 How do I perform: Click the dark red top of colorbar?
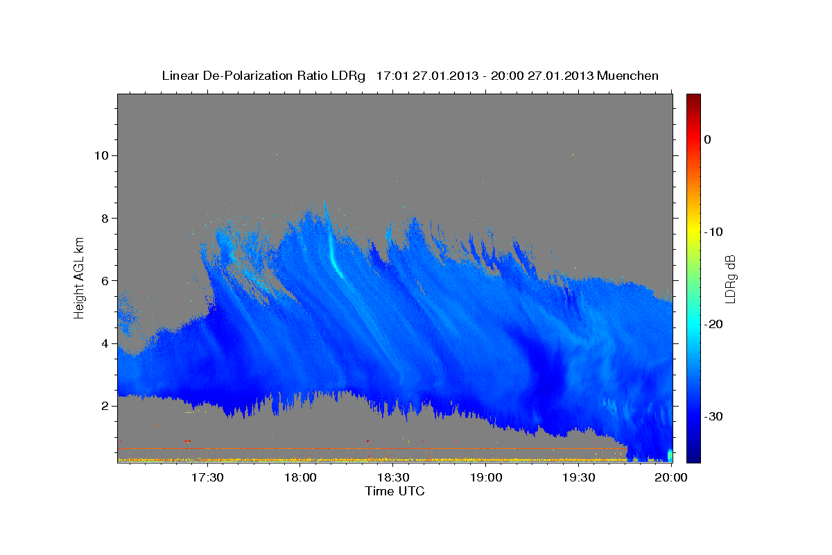point(693,99)
